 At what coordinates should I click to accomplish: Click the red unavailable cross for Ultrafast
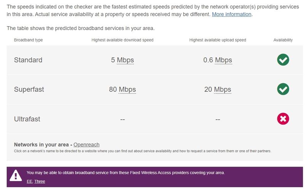(283, 119)
